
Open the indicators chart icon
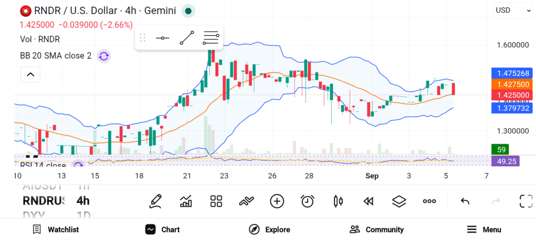(x=186, y=201)
